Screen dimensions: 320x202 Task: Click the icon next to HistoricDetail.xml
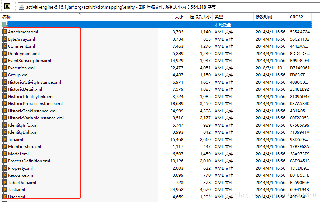click(x=4, y=89)
